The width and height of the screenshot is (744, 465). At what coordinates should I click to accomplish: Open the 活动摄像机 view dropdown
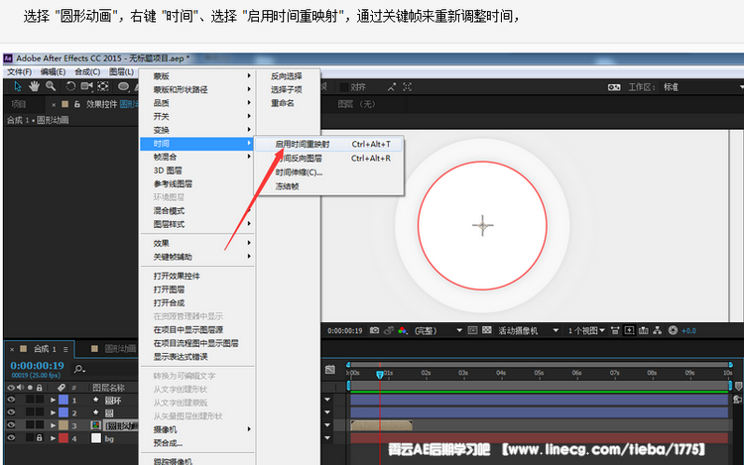[528, 331]
